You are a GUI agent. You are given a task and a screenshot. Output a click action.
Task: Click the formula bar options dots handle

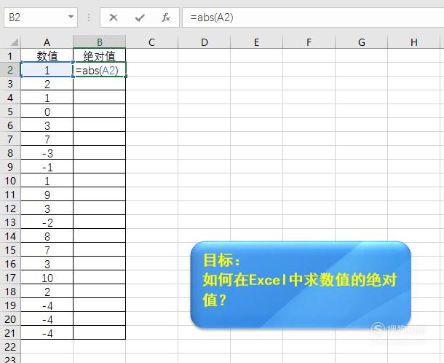(x=89, y=17)
